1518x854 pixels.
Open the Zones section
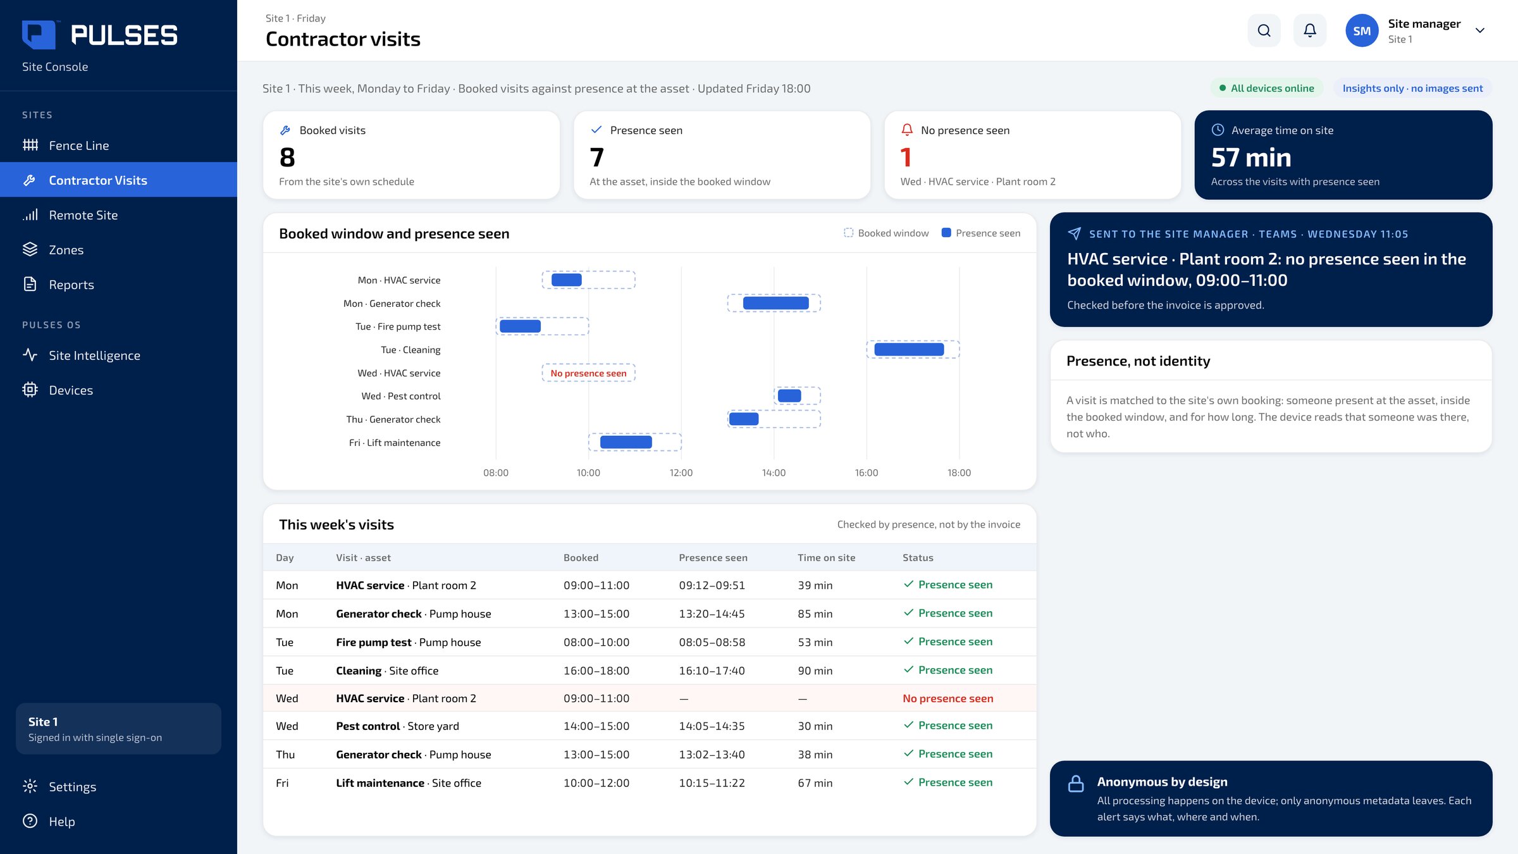(x=118, y=249)
